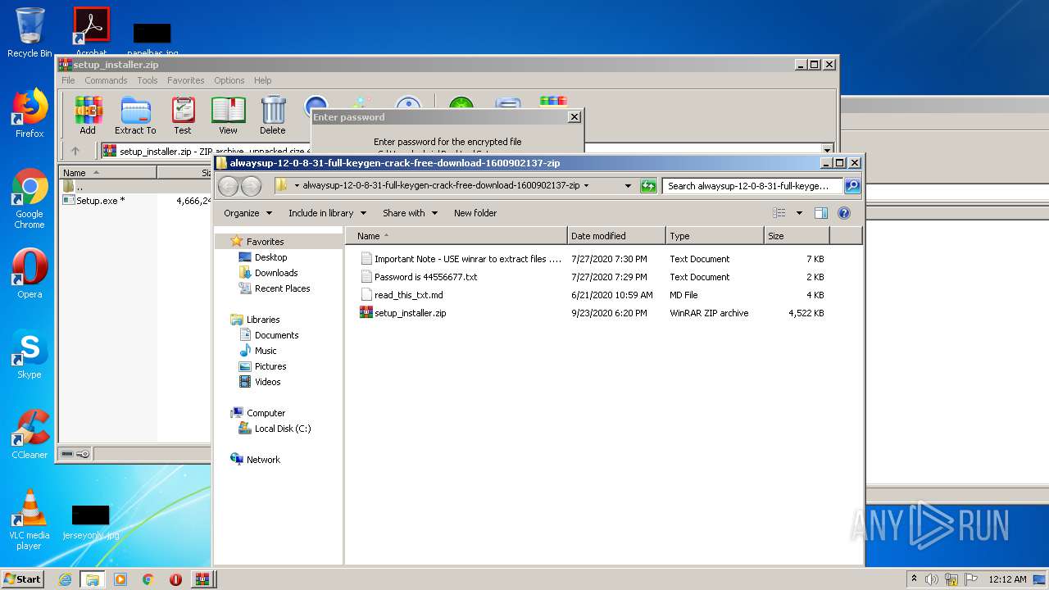The image size is (1049, 590).
Task: Click the View file toolbar icon
Action: (228, 115)
